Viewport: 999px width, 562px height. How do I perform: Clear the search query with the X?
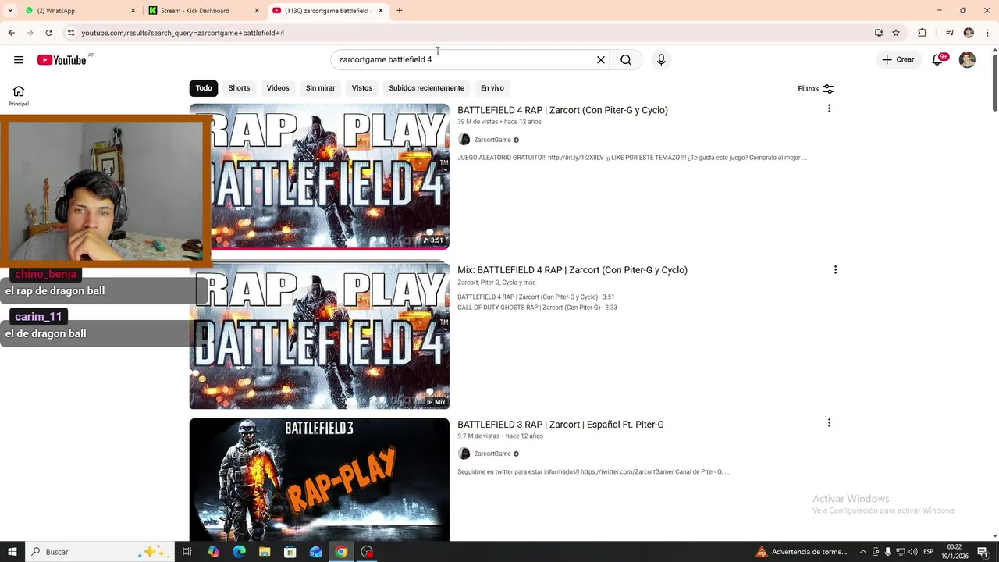coord(601,60)
